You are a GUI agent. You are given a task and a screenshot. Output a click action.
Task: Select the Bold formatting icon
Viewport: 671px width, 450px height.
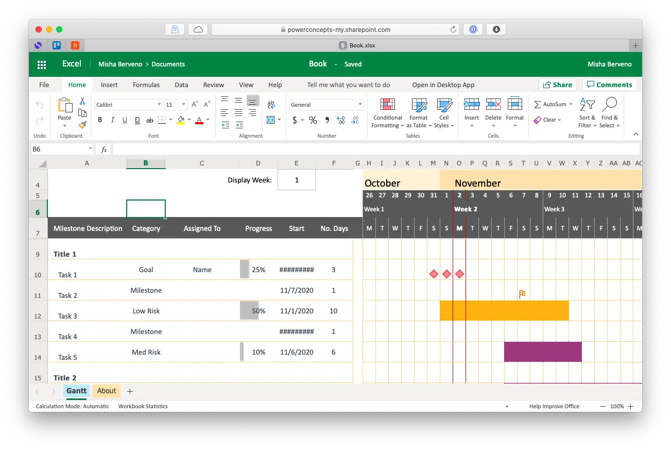coord(100,120)
